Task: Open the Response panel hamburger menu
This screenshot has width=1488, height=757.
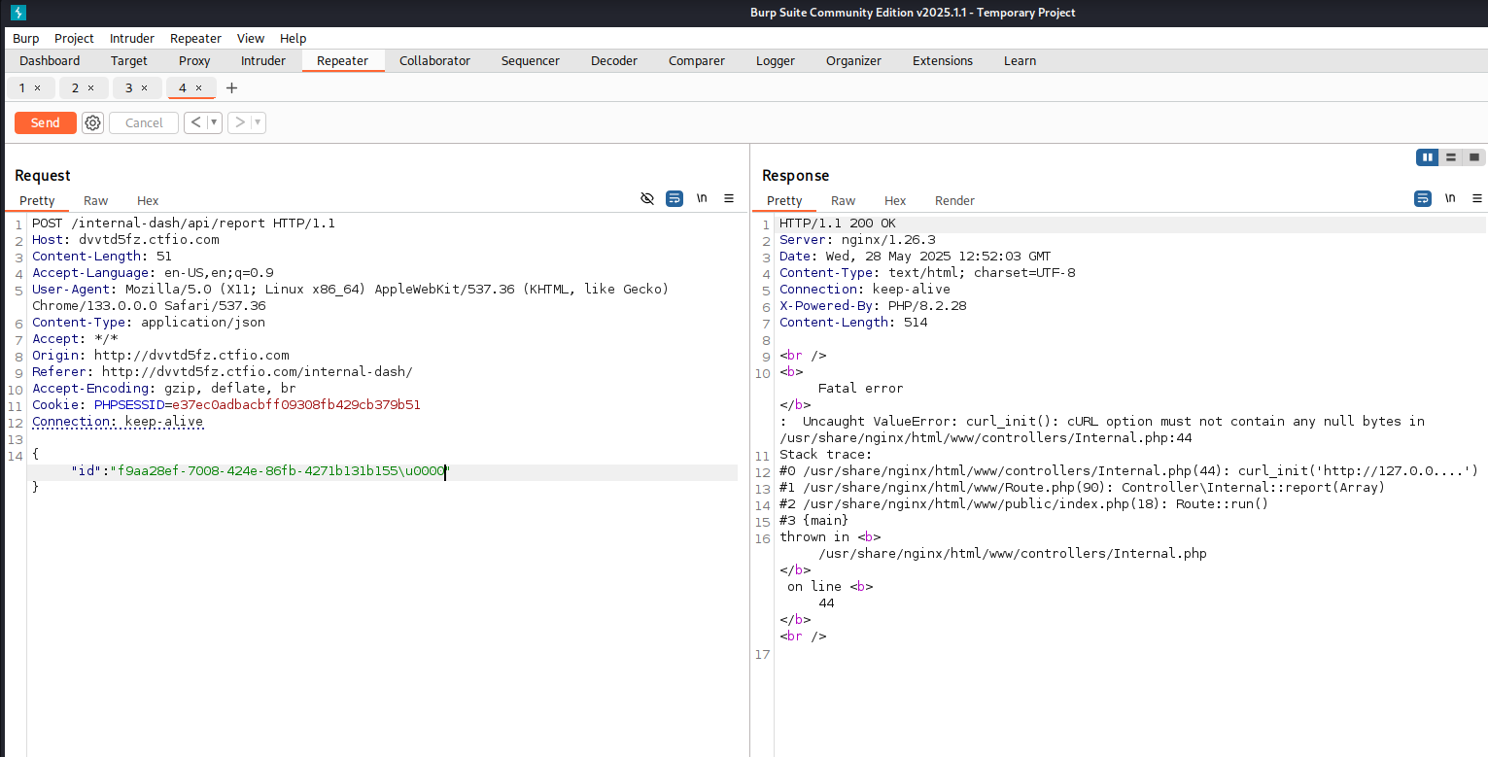Action: 1477,198
